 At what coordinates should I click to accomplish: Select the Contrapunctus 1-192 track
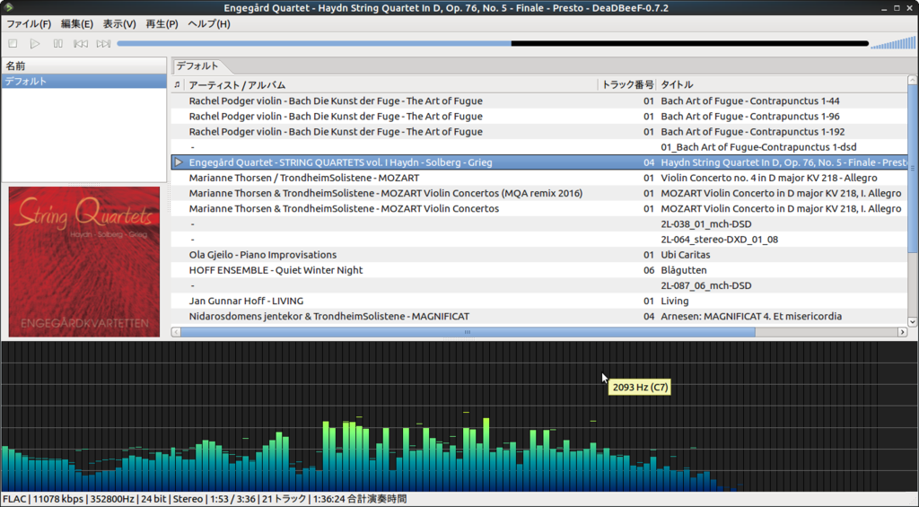pyautogui.click(x=539, y=131)
